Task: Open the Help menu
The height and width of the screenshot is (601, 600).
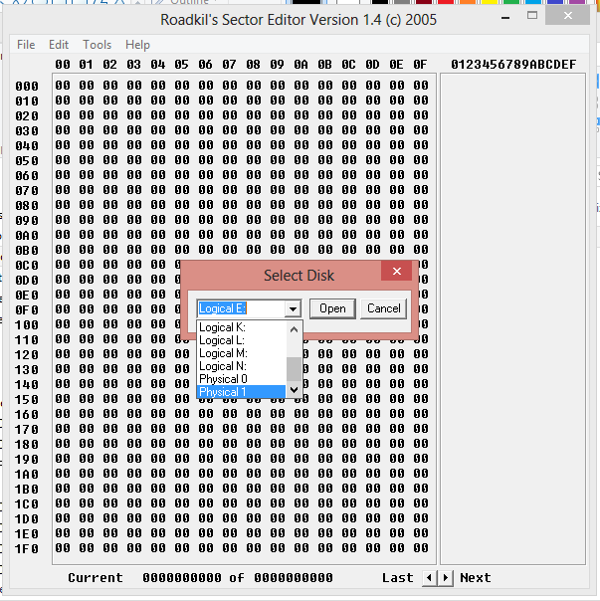Action: click(x=137, y=45)
